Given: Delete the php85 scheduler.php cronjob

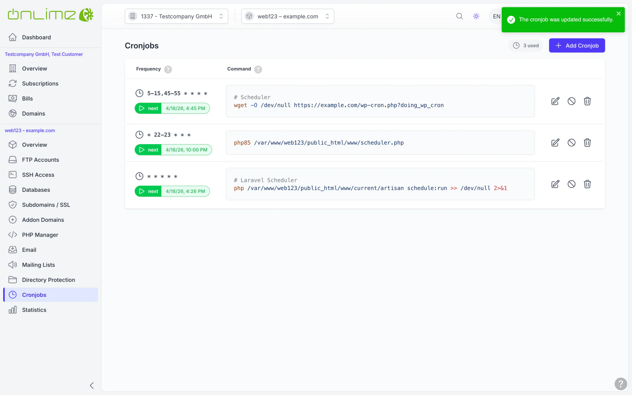Looking at the screenshot, I should (x=587, y=143).
